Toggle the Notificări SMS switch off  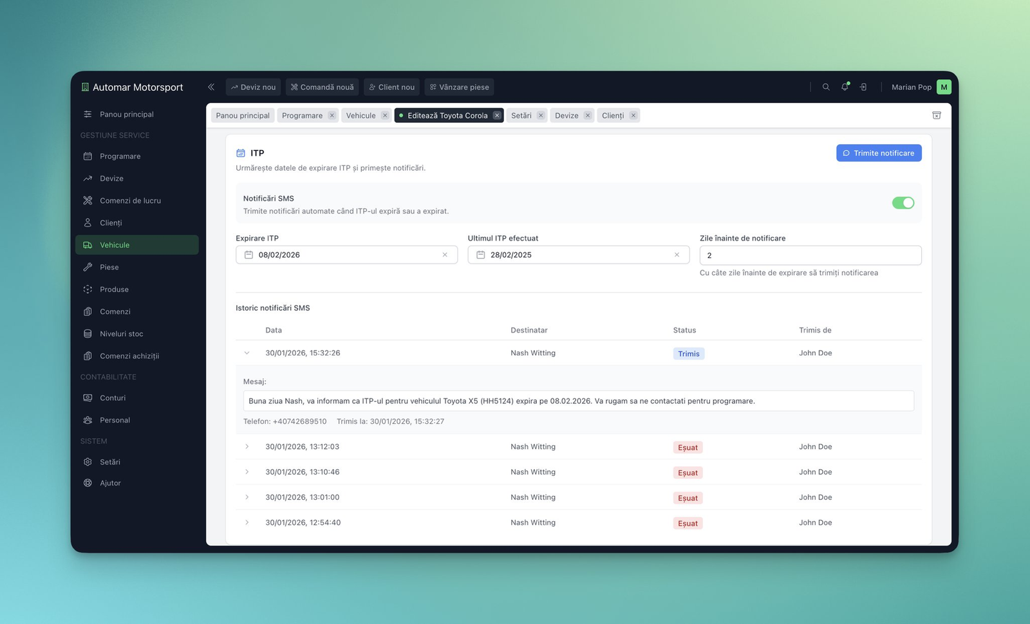tap(903, 203)
